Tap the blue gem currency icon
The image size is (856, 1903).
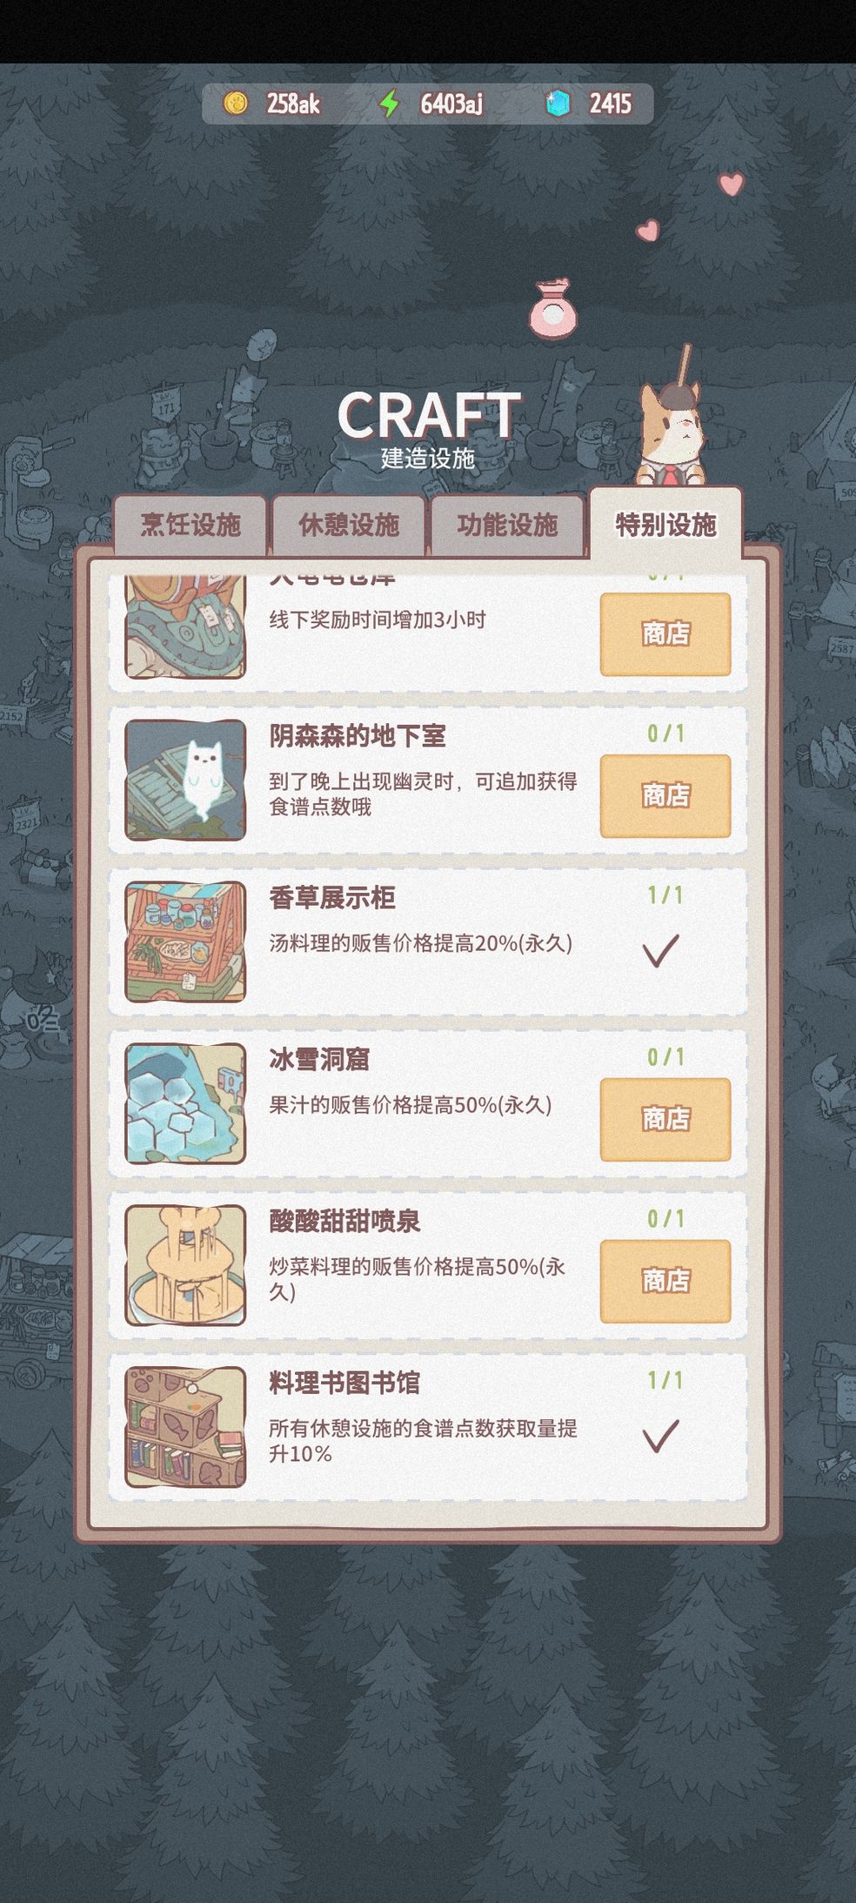558,104
